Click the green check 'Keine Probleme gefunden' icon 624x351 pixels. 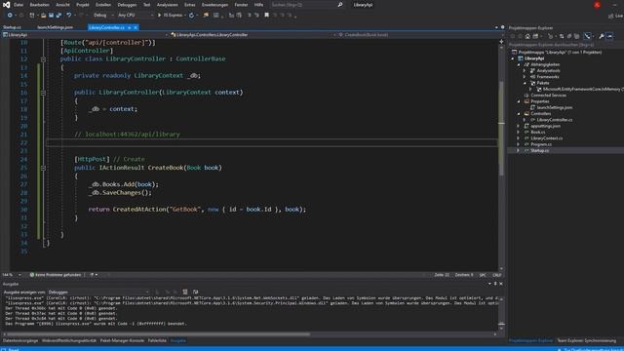coord(32,275)
